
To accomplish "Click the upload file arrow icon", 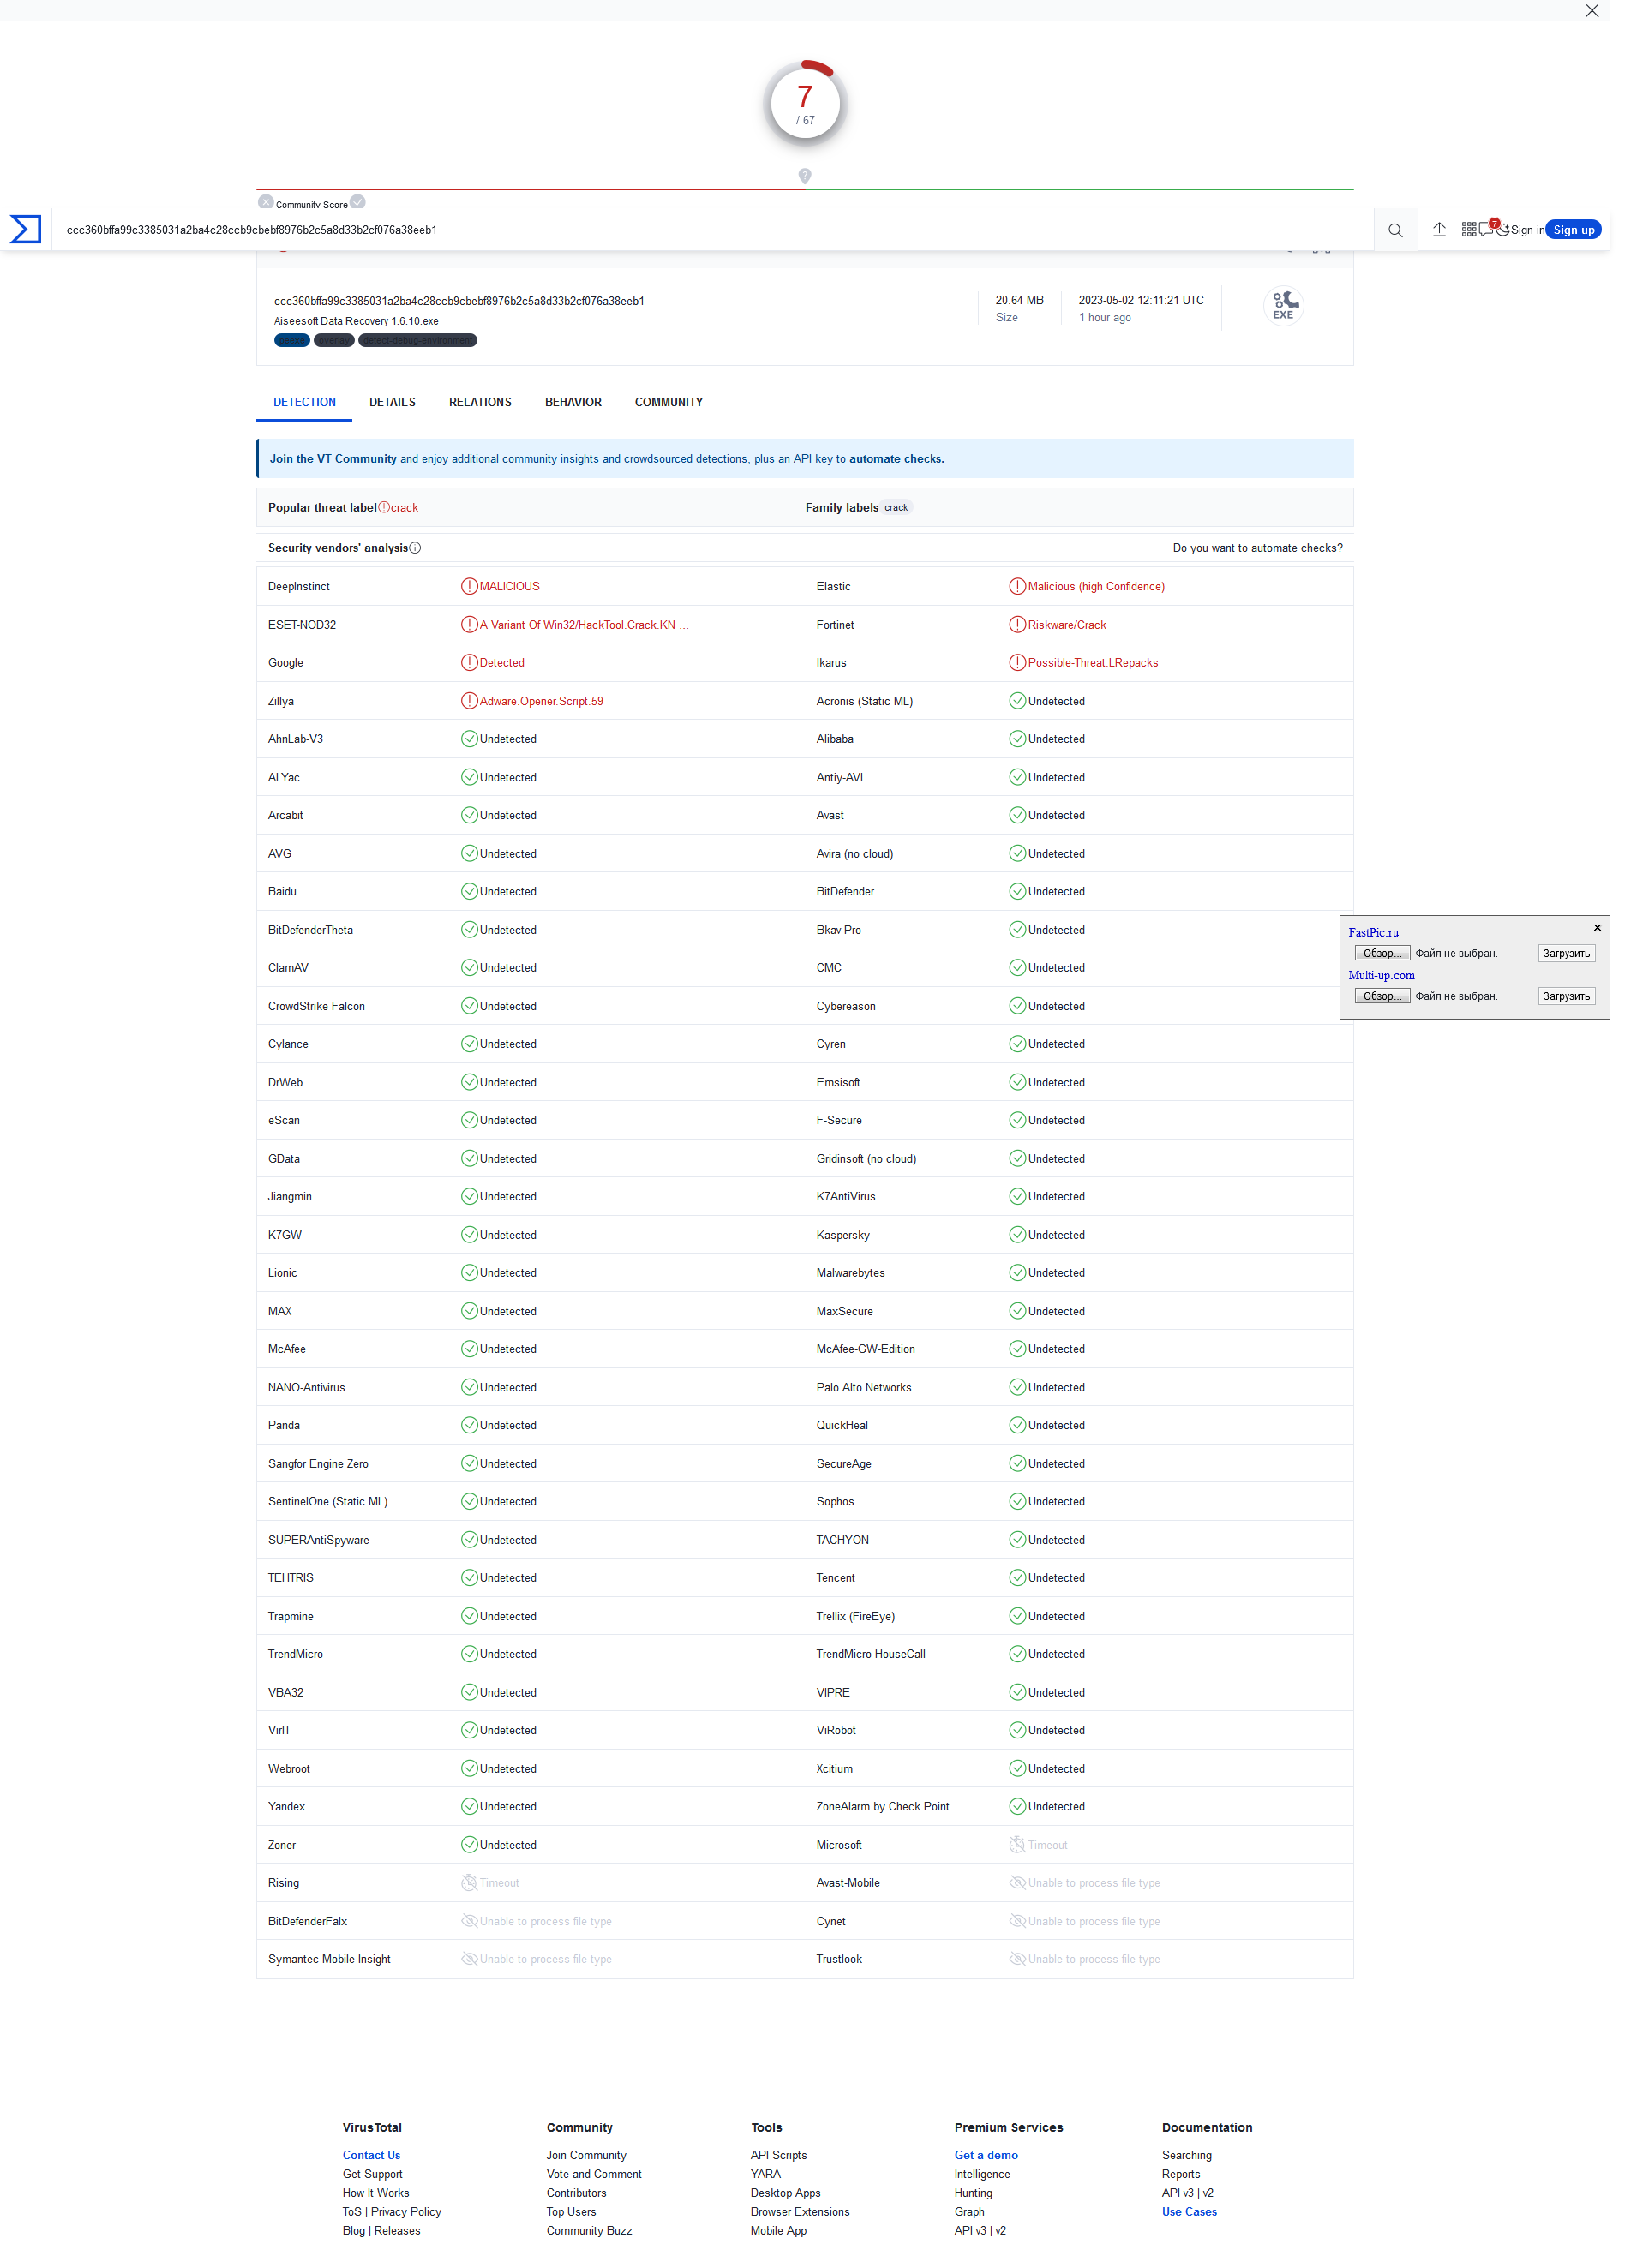I will [x=1439, y=229].
